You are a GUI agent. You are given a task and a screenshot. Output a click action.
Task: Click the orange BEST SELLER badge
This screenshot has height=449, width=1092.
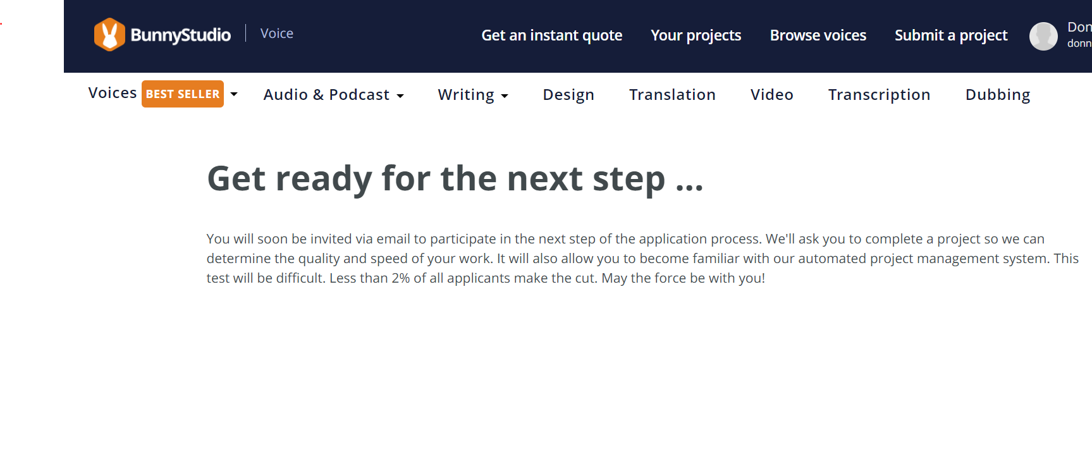click(182, 94)
